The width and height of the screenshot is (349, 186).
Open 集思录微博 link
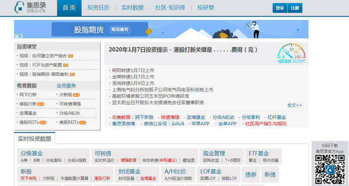(x=123, y=124)
